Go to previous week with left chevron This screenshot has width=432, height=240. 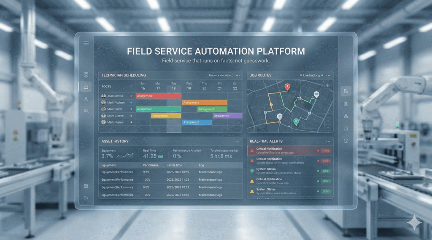click(131, 86)
